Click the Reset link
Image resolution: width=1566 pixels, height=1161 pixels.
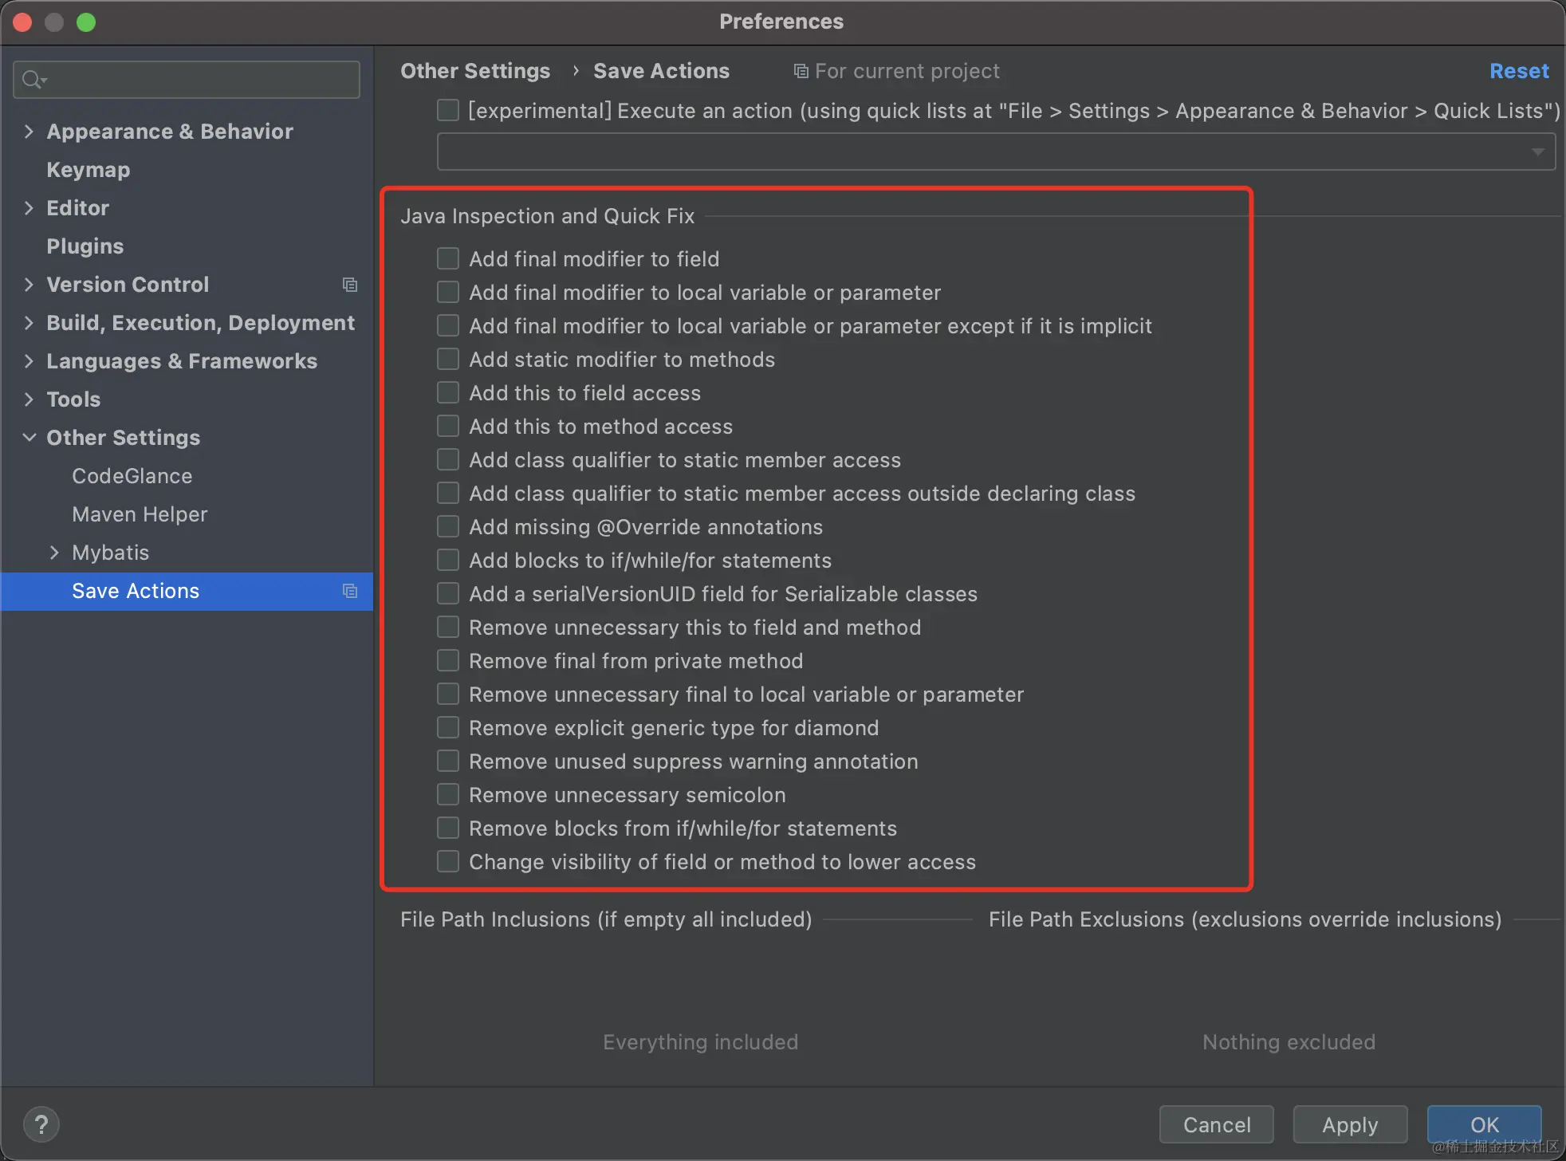tap(1518, 71)
